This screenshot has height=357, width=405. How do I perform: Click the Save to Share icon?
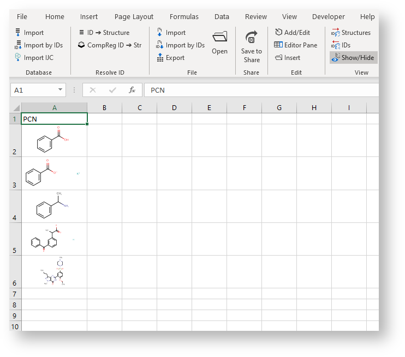[252, 38]
